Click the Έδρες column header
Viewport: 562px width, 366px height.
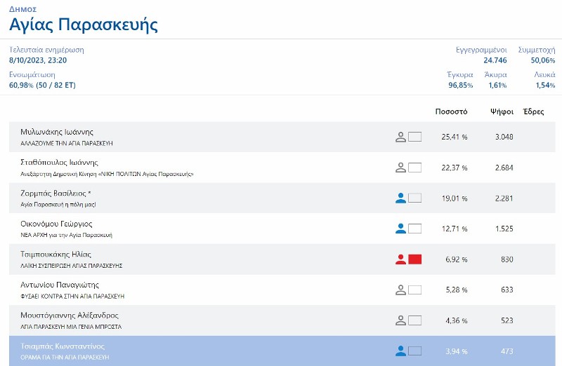pos(533,111)
